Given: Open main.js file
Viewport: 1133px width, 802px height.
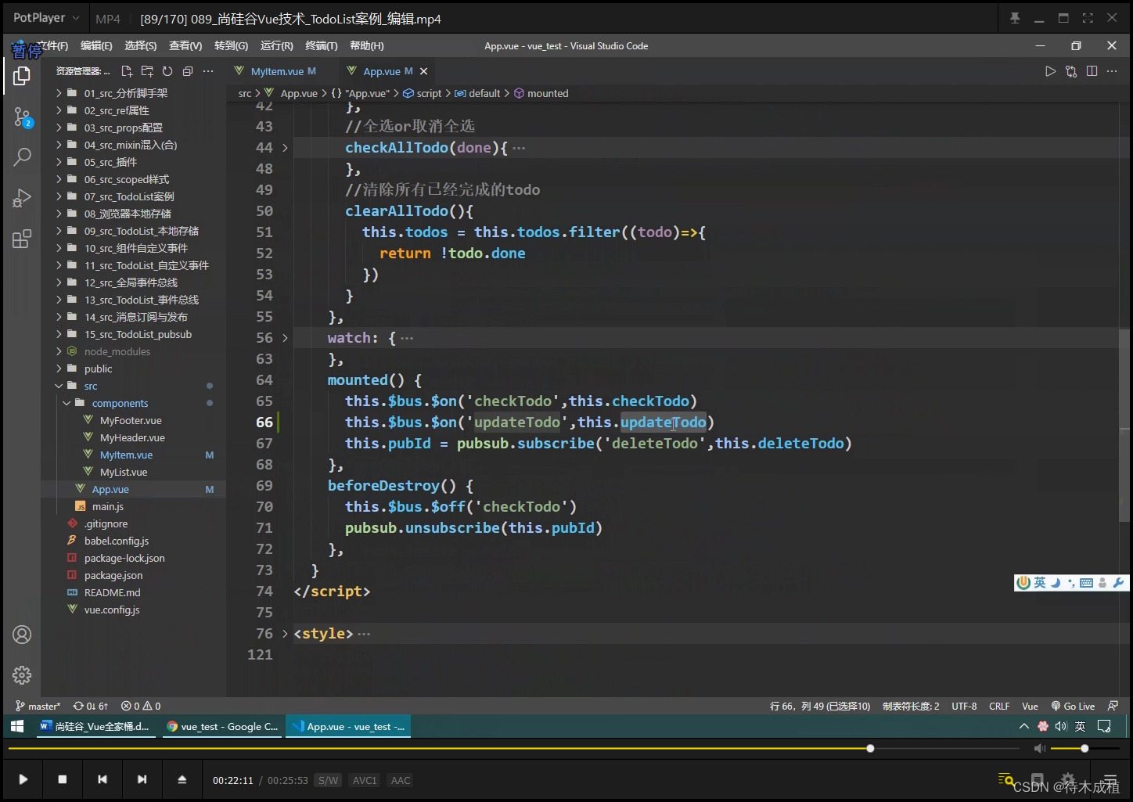Looking at the screenshot, I should (x=108, y=506).
